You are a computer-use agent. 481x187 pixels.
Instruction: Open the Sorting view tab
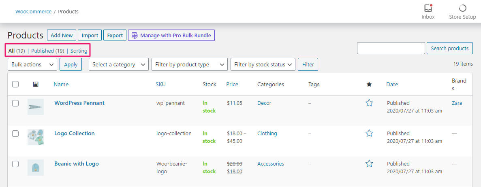click(x=79, y=51)
